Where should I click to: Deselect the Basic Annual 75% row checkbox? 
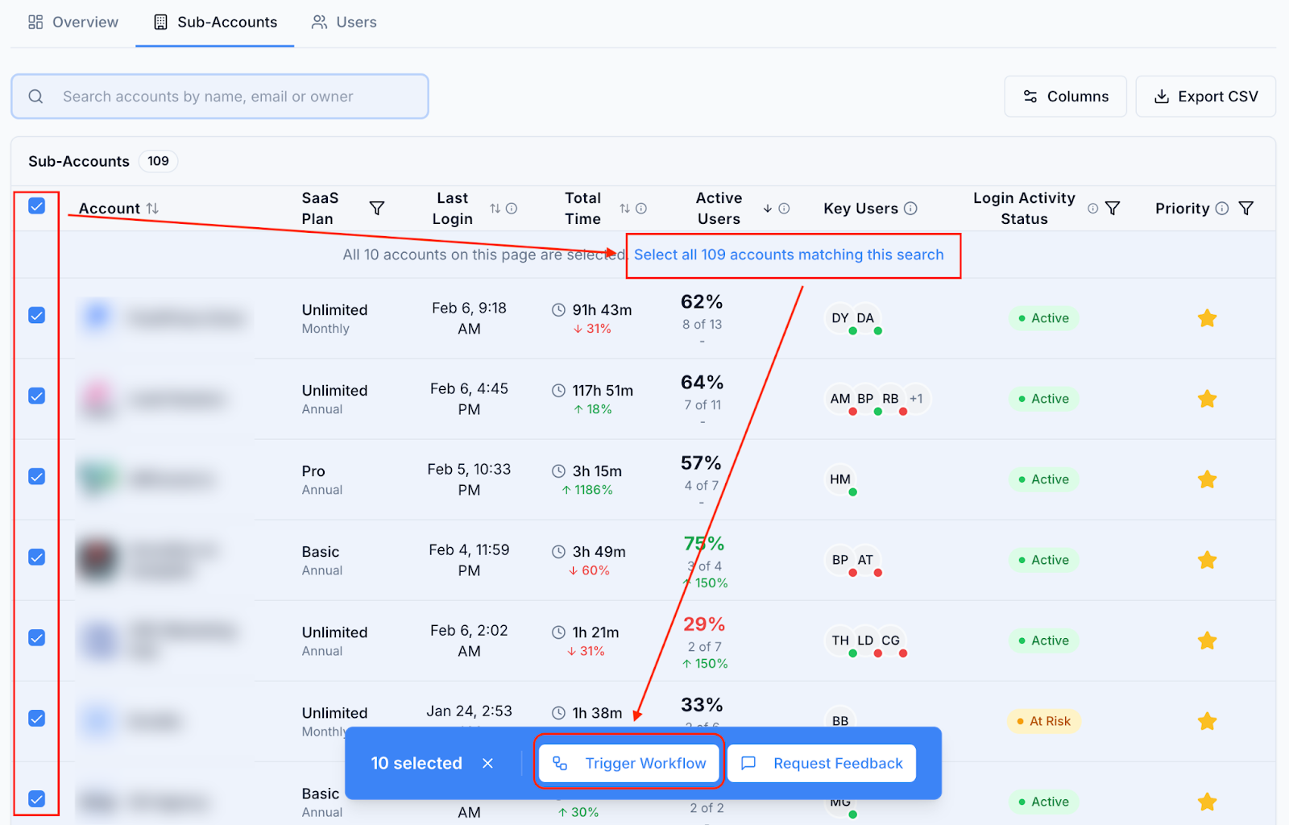37,557
